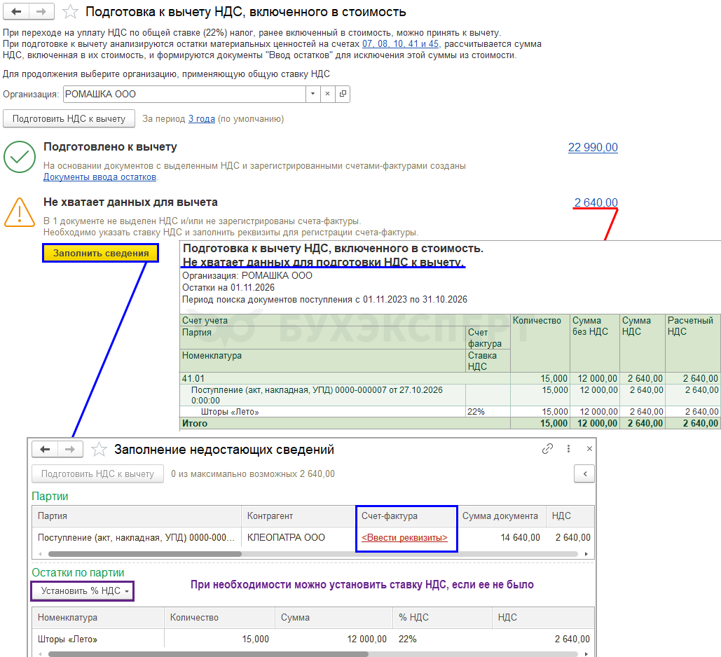
Task: Click the Партии table horizontal scrollbar thumb
Action: (x=145, y=554)
